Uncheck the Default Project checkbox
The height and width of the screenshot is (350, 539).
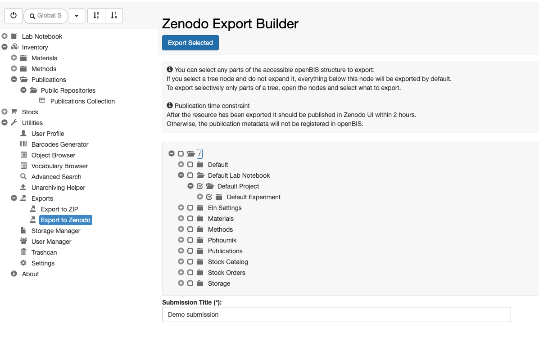click(x=200, y=186)
